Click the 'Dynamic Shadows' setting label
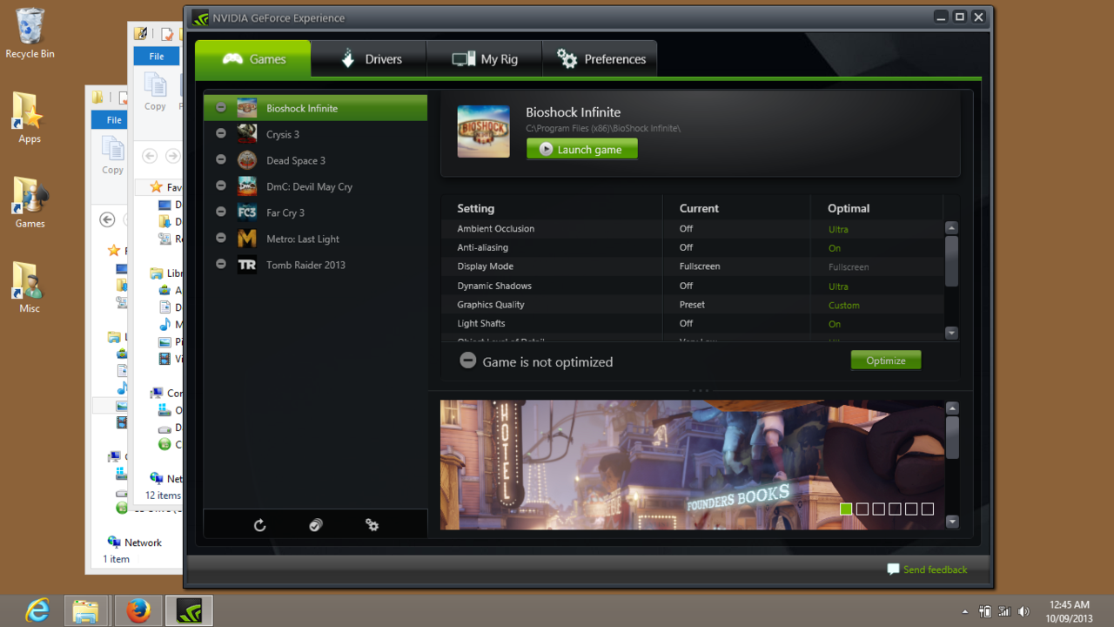The height and width of the screenshot is (627, 1114). (494, 286)
